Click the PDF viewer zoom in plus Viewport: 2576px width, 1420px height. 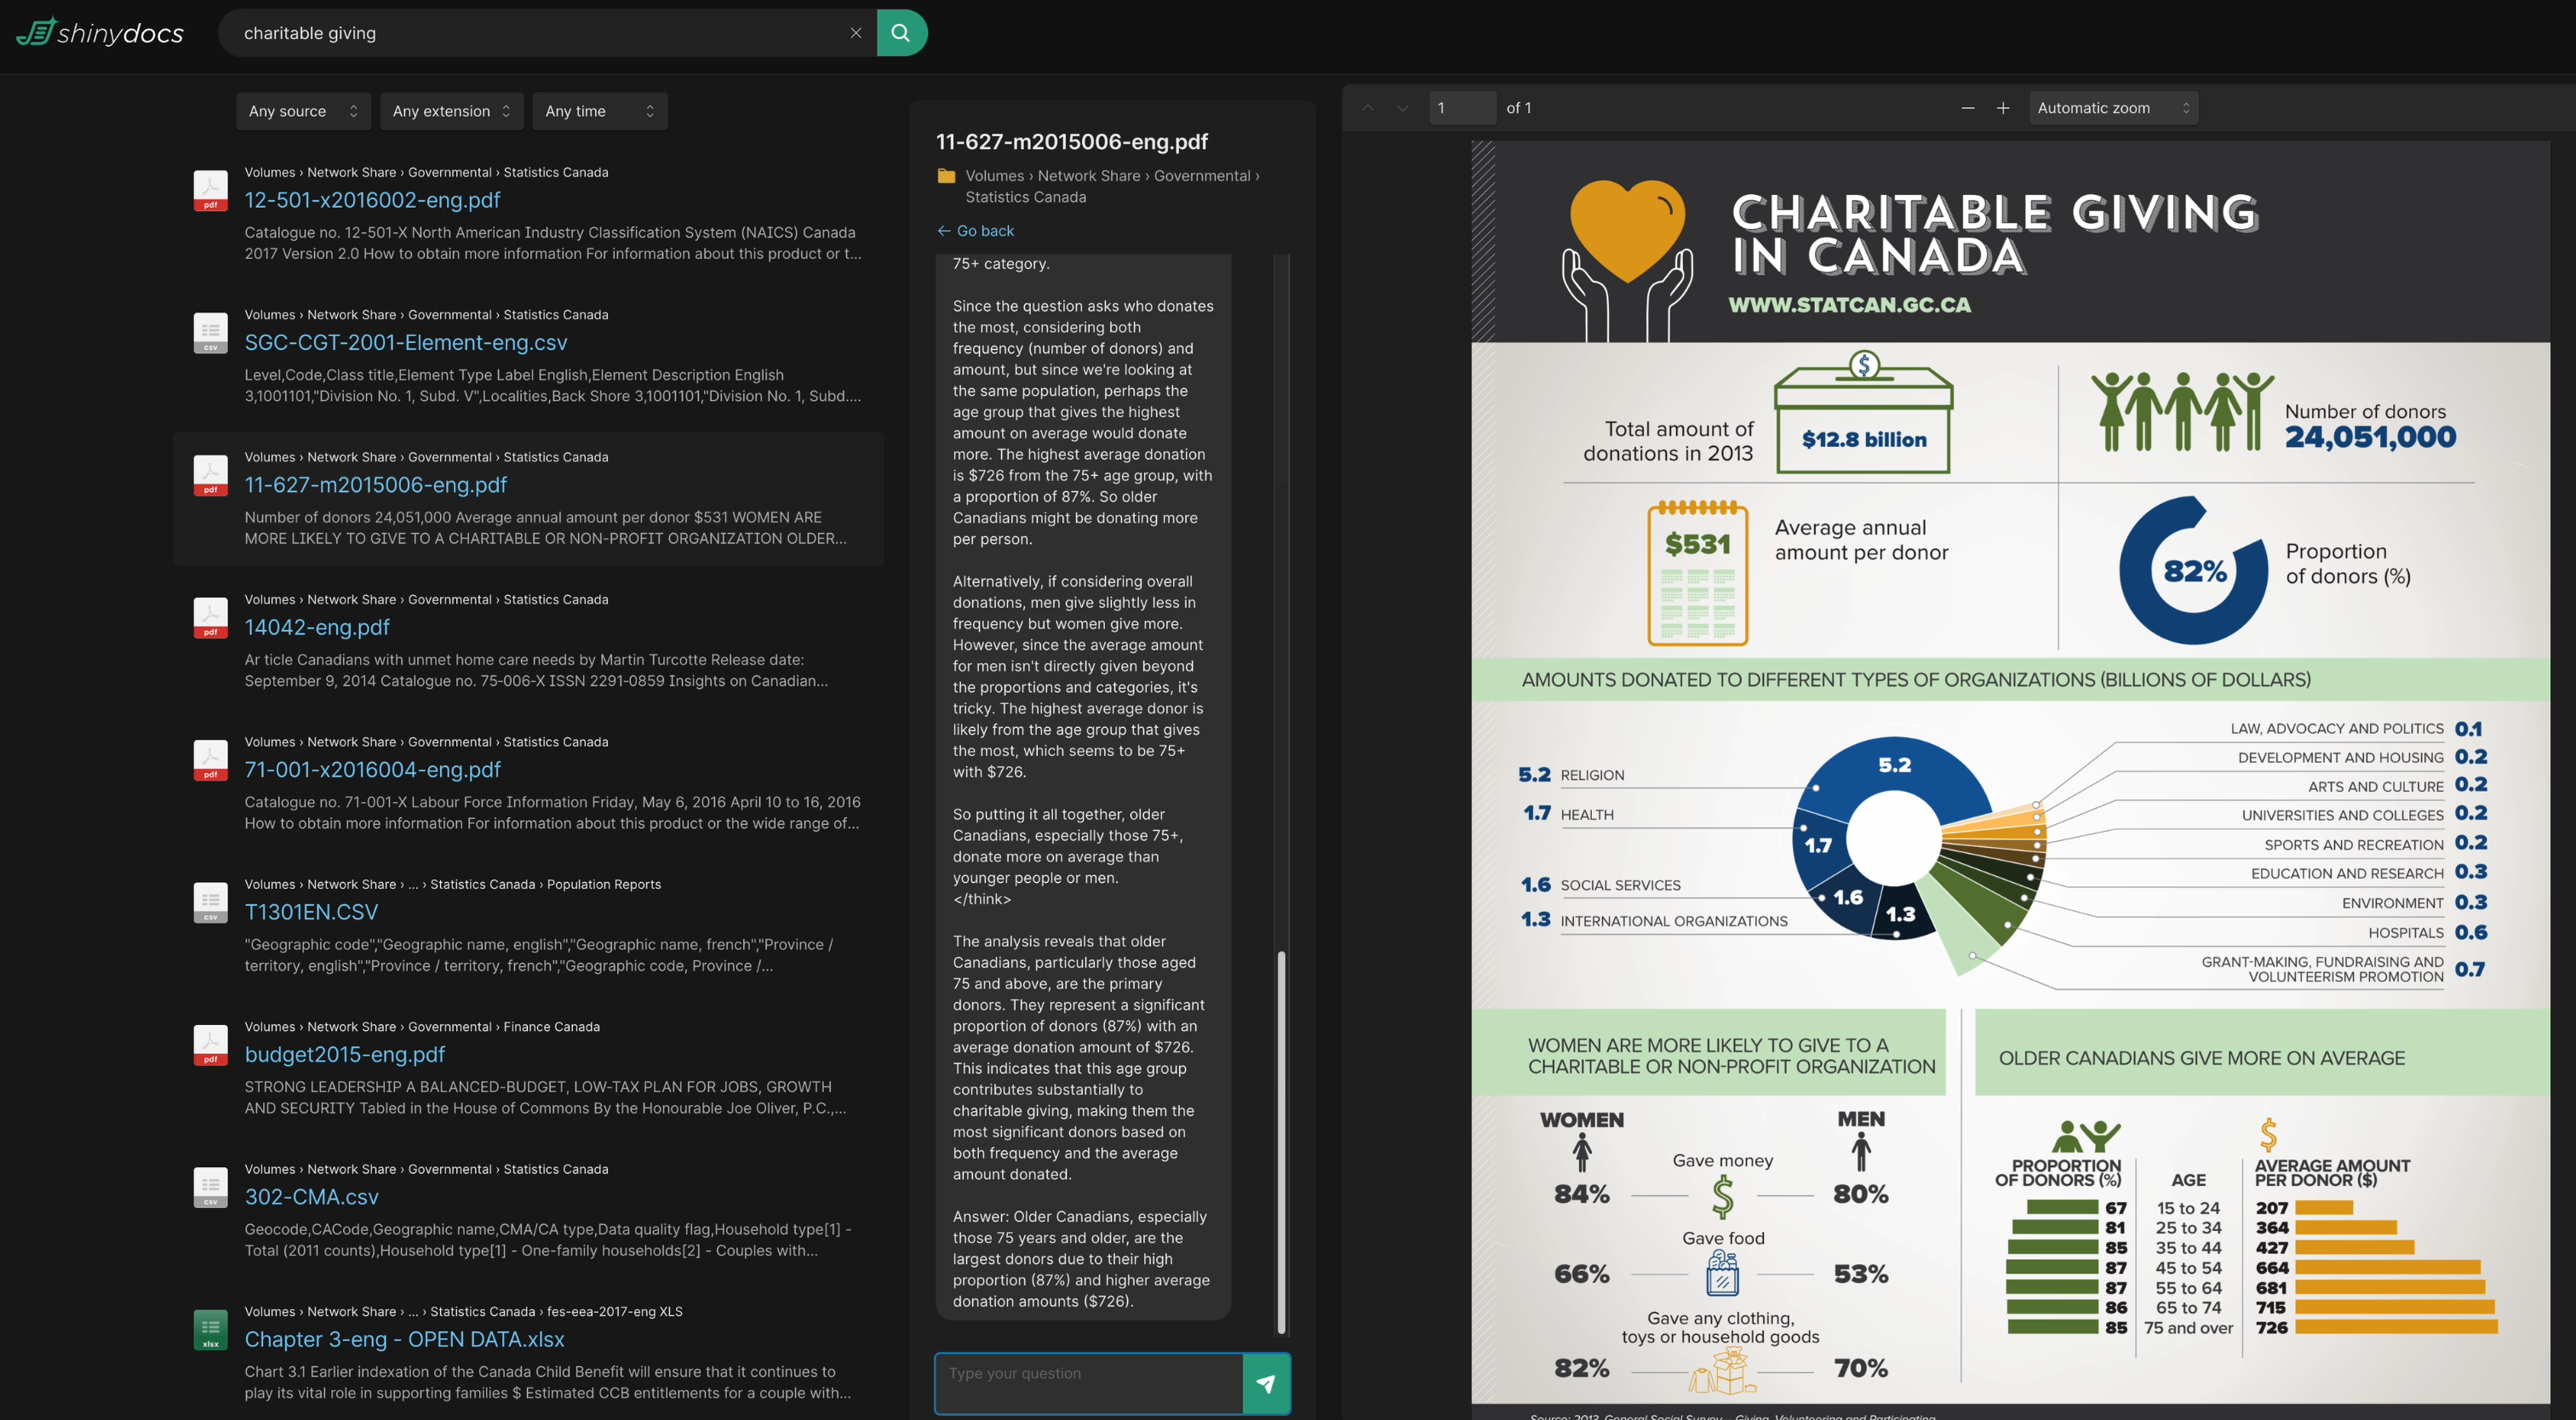point(2002,108)
